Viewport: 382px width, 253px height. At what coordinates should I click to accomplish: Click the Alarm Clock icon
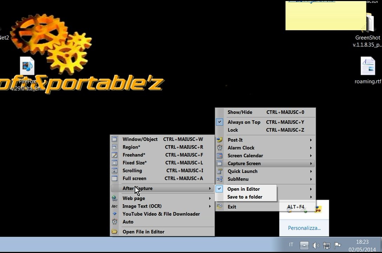tap(219, 148)
